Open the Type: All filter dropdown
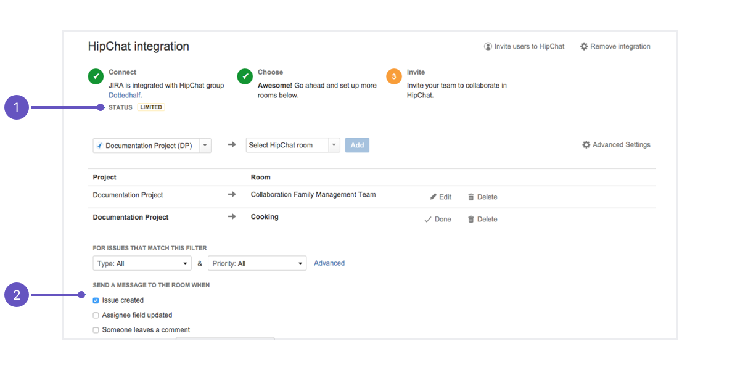 [142, 263]
